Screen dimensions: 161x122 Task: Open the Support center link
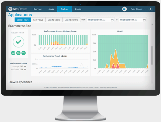(93, 88)
